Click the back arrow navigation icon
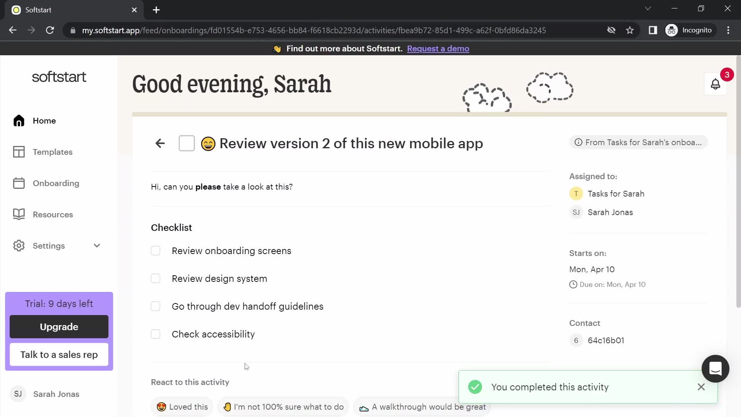 coord(160,143)
